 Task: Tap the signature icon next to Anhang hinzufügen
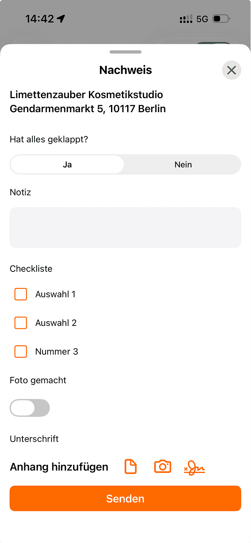(x=194, y=467)
